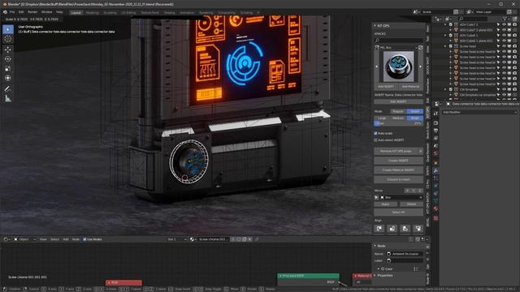Click the KPACKS search field
Image resolution: width=520 pixels, height=292 pixels.
399,41
